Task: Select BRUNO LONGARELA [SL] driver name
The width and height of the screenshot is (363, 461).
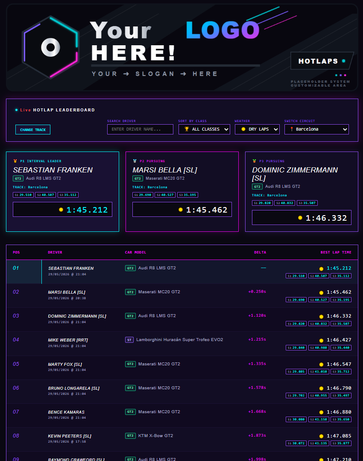Action: (74, 388)
